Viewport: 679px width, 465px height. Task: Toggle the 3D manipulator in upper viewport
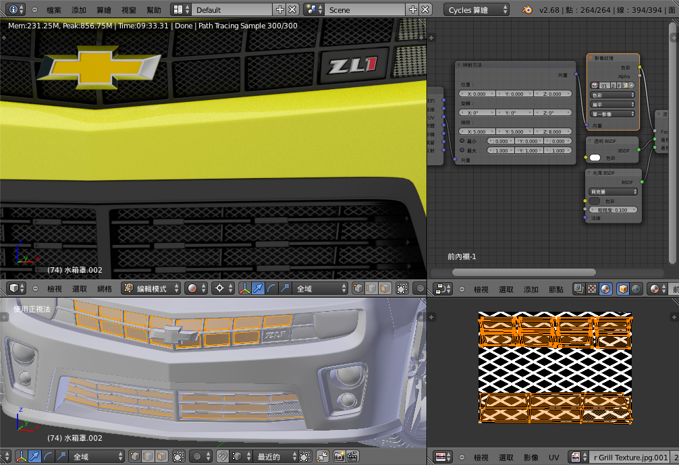click(244, 288)
